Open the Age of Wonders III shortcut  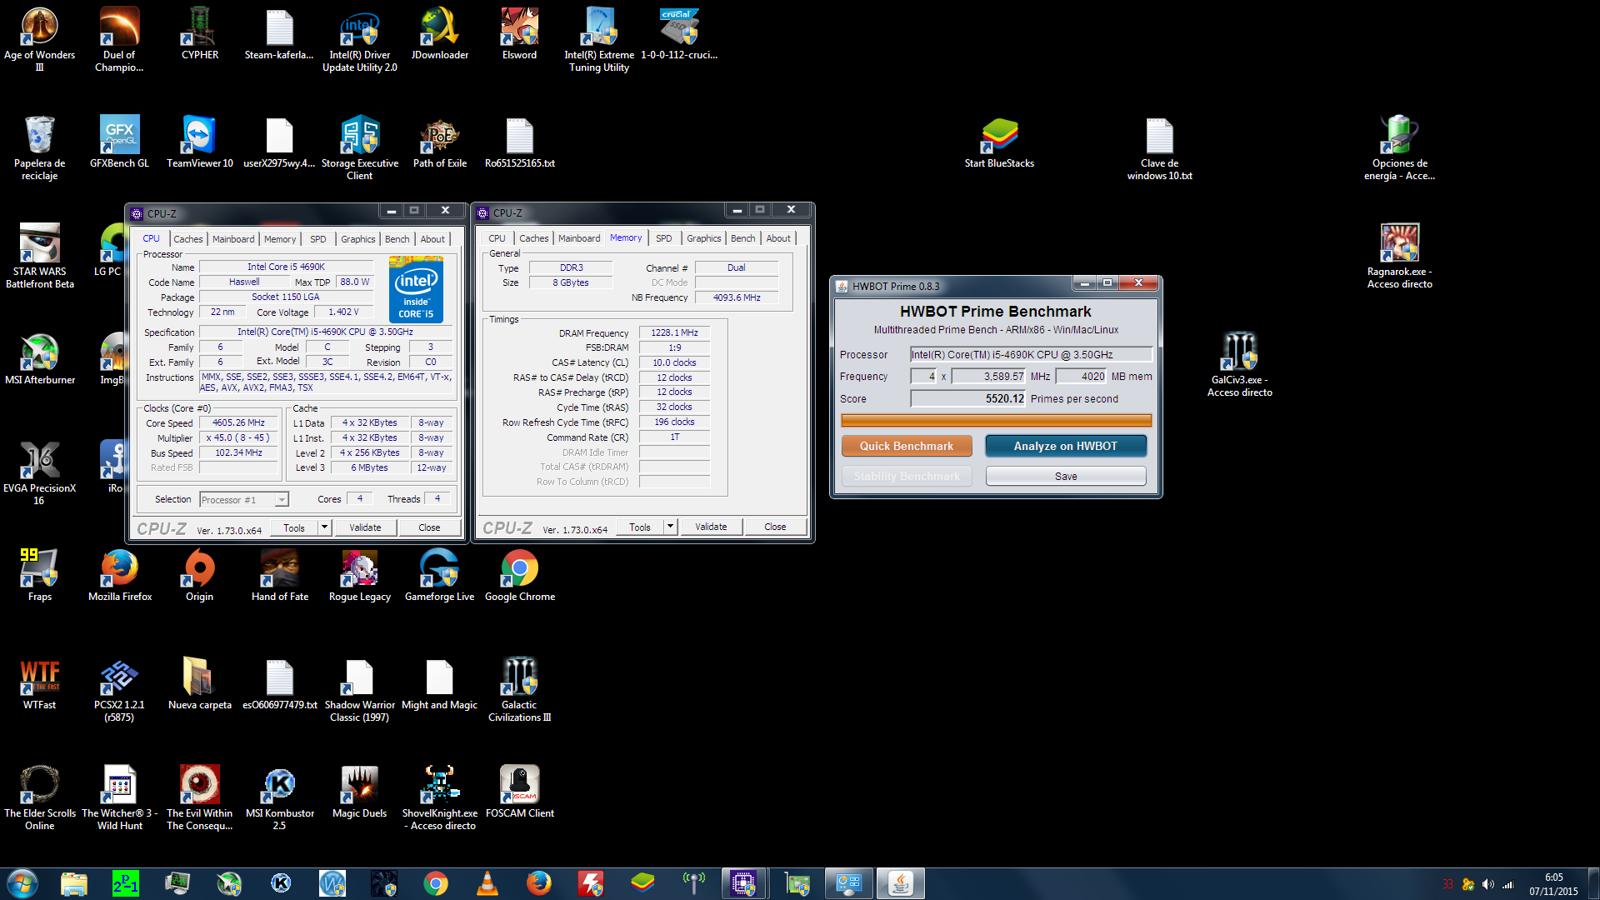(39, 39)
